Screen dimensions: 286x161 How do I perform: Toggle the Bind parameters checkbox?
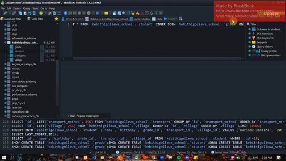(254, 55)
